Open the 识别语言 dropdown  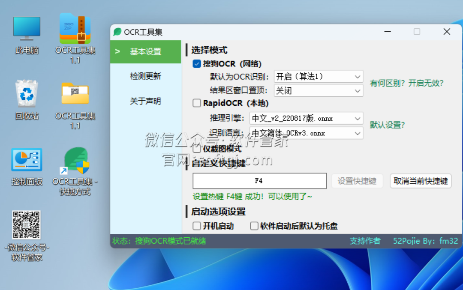click(x=306, y=133)
